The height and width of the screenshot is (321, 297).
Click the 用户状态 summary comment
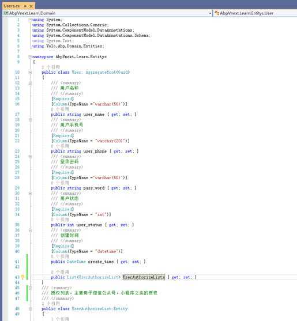pyautogui.click(x=69, y=199)
